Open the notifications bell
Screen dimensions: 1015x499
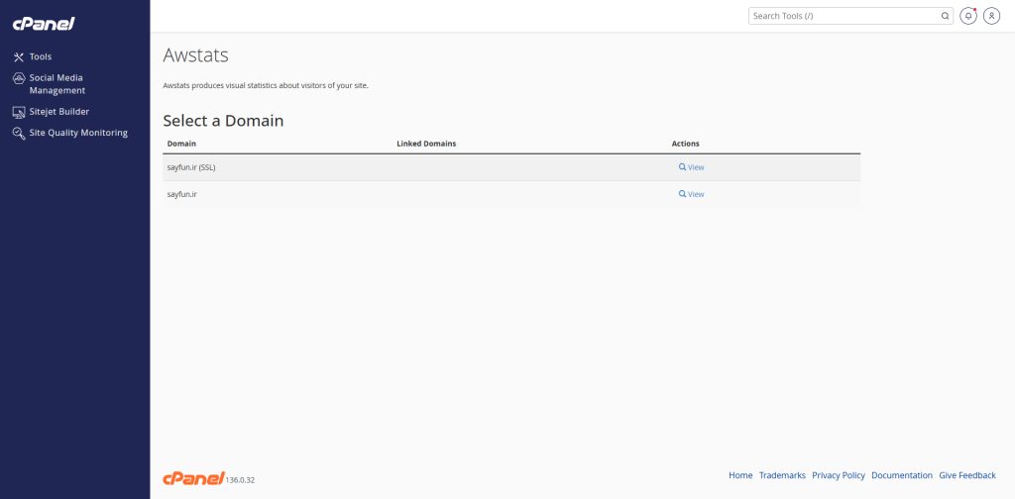coord(967,16)
